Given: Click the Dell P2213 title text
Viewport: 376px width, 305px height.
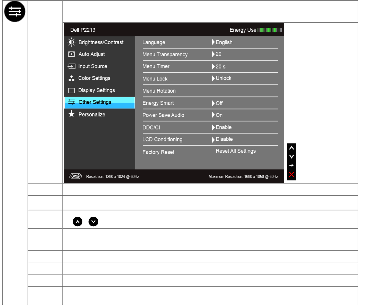Looking at the screenshot, I should click(x=83, y=30).
